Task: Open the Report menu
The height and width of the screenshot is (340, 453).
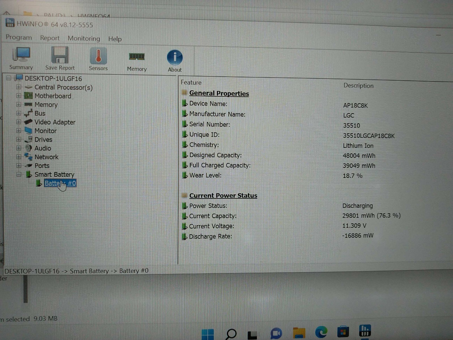Action: click(50, 38)
